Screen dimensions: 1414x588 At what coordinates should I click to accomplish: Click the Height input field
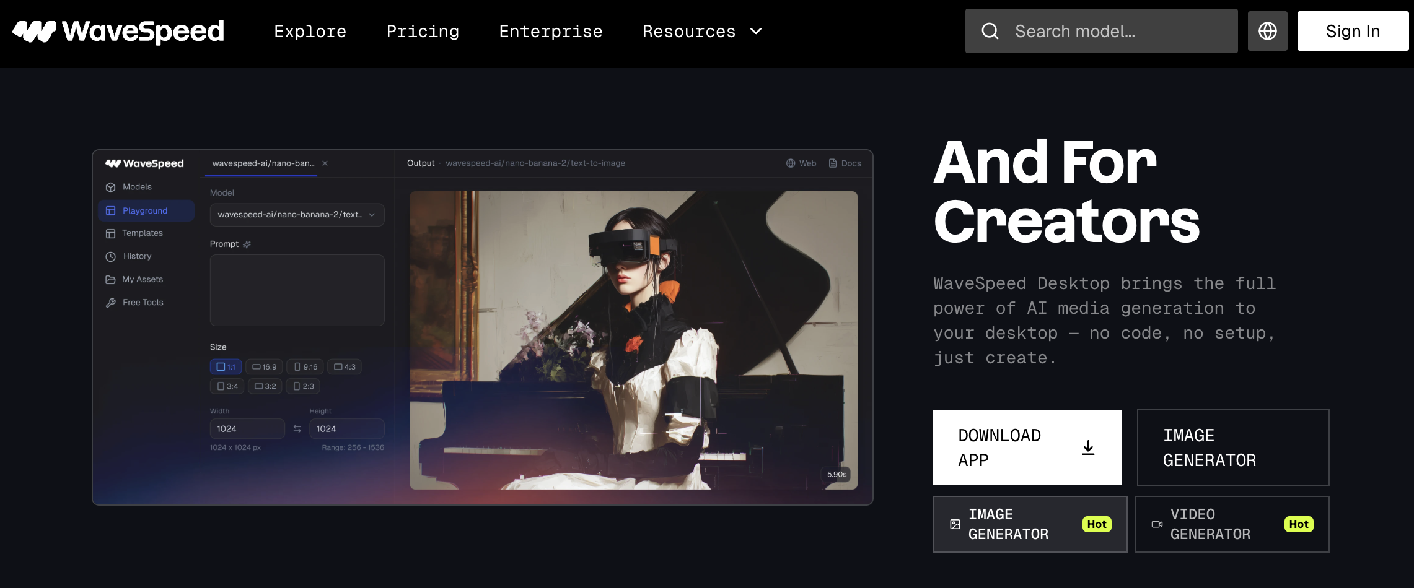[x=347, y=428]
